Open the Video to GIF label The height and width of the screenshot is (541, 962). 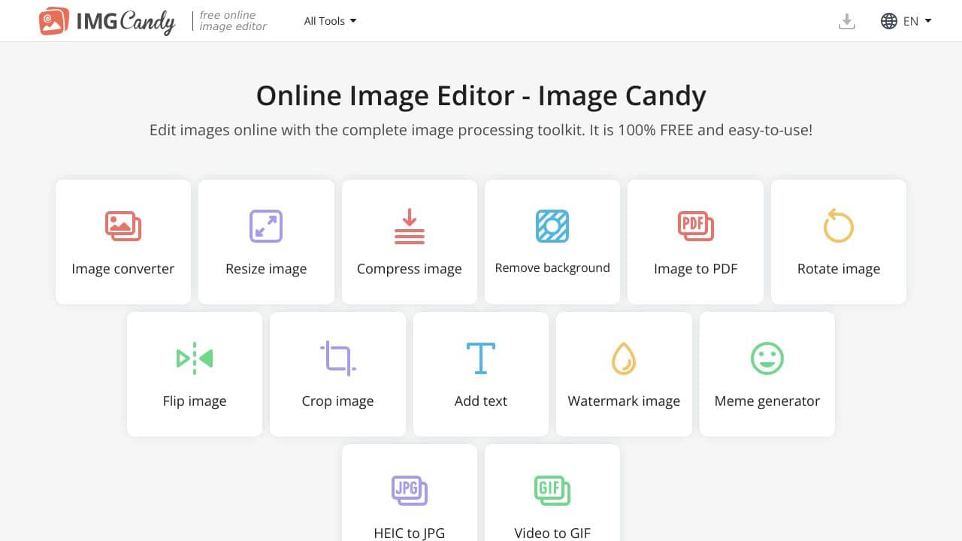(552, 533)
